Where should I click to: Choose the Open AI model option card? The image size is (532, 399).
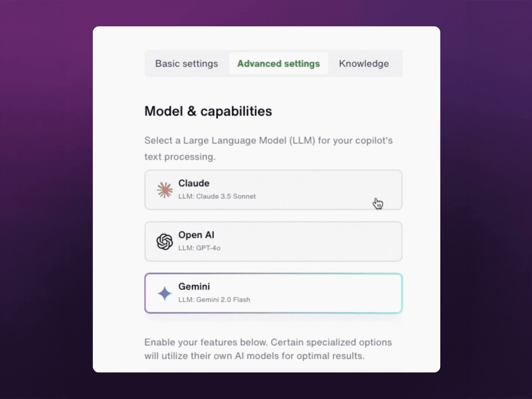tap(273, 242)
